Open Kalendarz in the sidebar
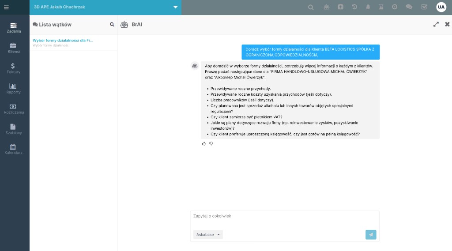The image size is (452, 251). (x=14, y=149)
